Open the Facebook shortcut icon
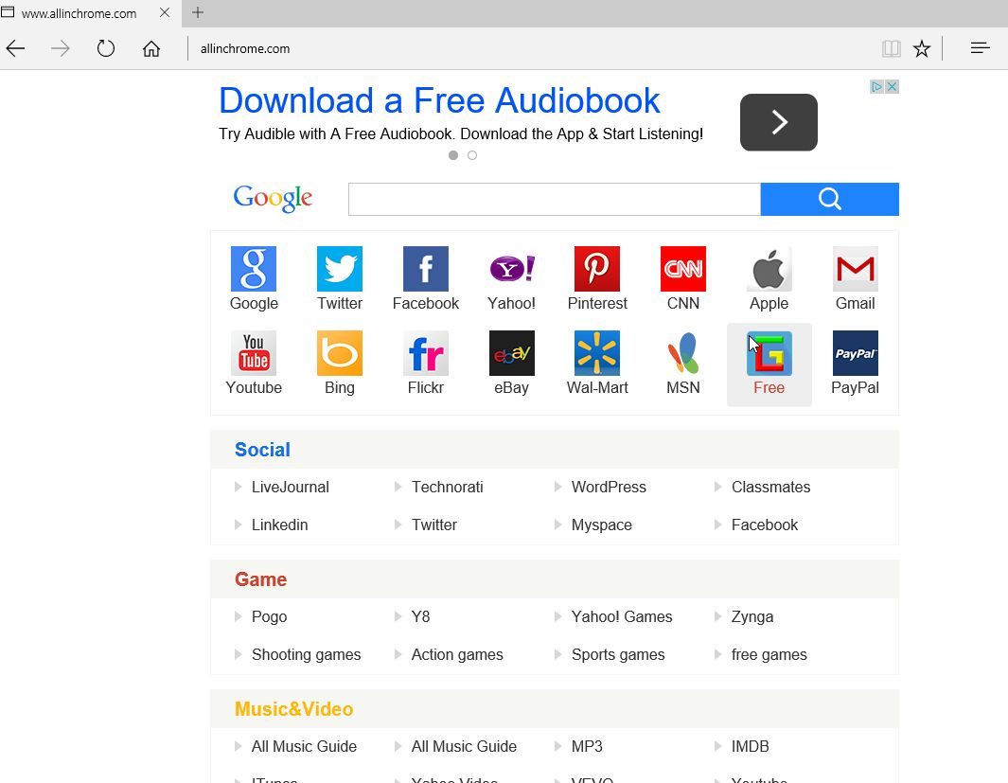Image resolution: width=1008 pixels, height=783 pixels. point(424,268)
